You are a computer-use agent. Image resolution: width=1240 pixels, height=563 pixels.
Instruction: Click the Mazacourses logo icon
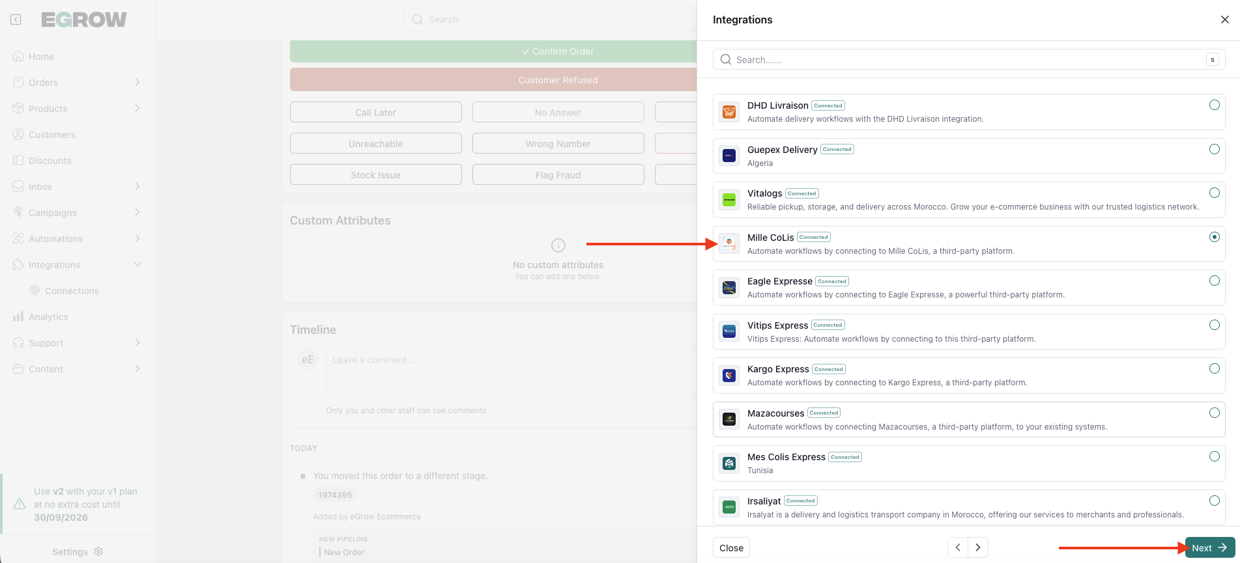pos(729,419)
